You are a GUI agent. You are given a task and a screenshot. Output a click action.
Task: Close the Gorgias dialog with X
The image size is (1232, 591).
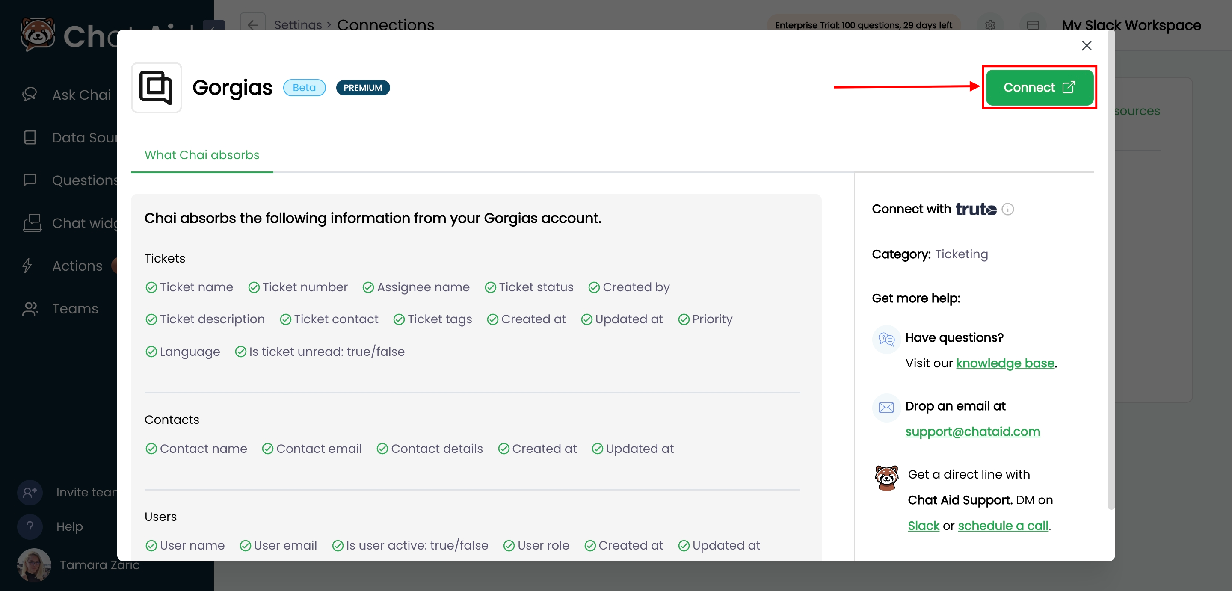pyautogui.click(x=1086, y=45)
